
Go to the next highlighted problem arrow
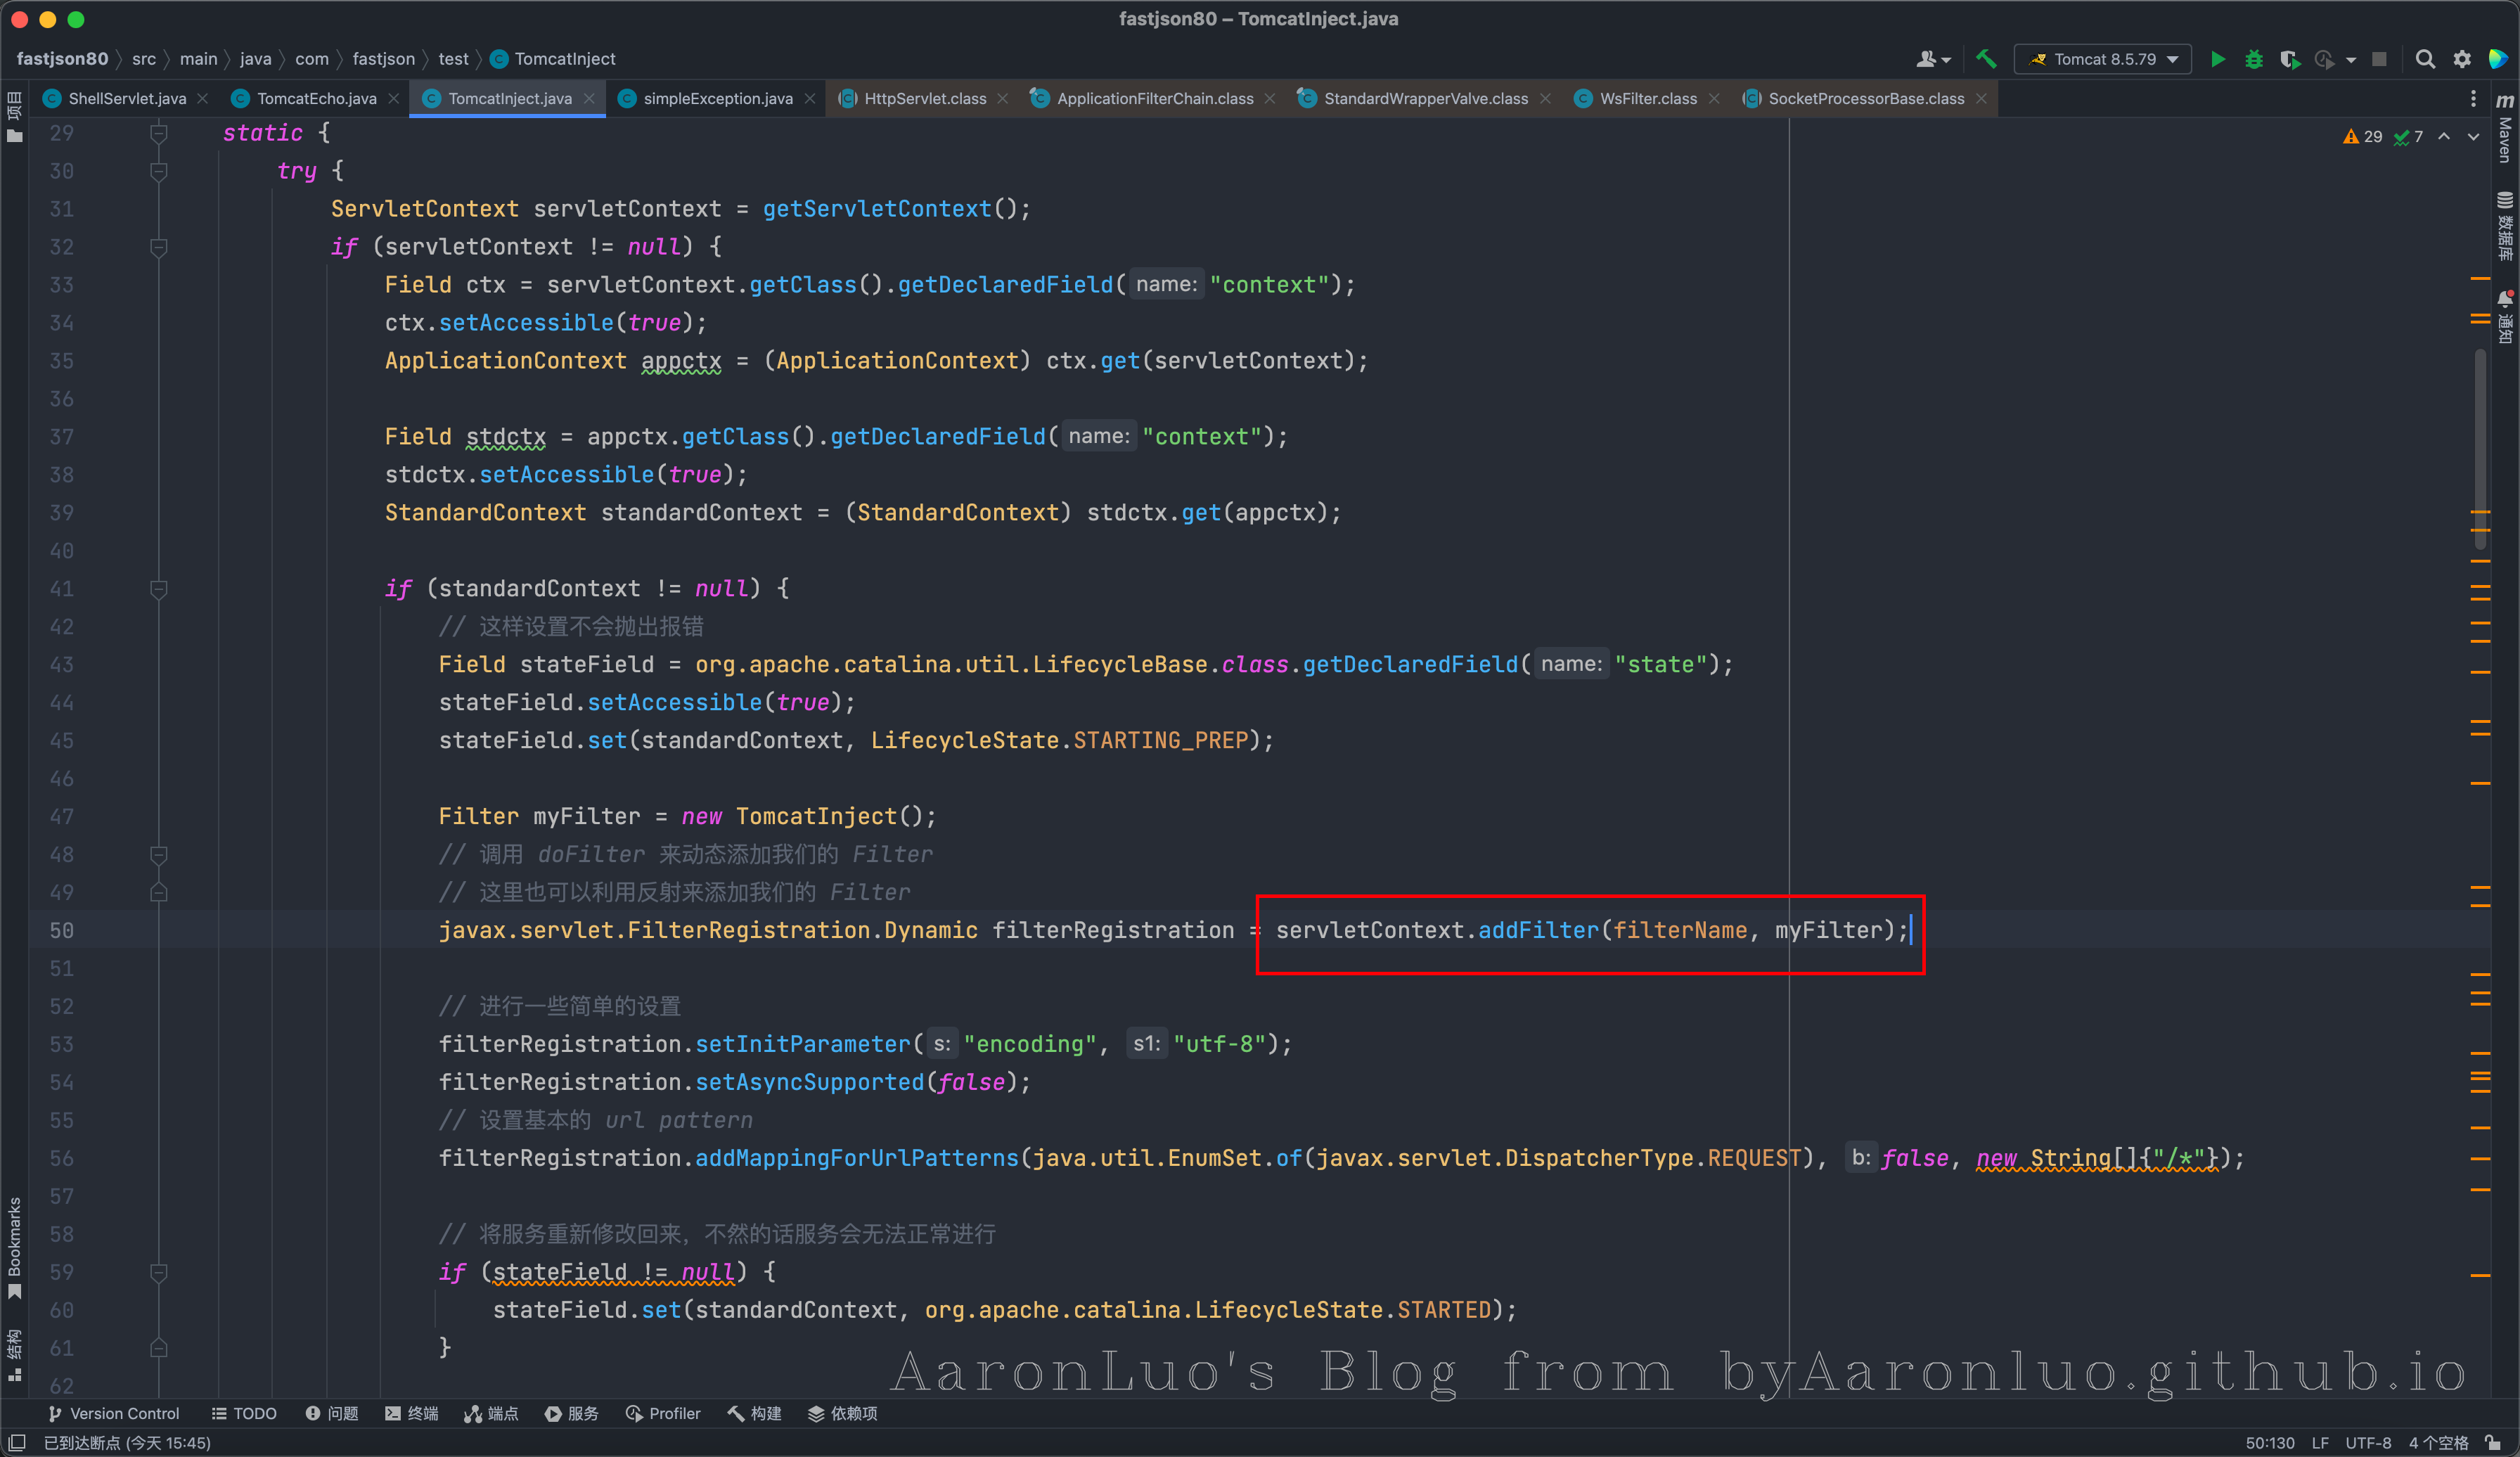[x=2473, y=136]
